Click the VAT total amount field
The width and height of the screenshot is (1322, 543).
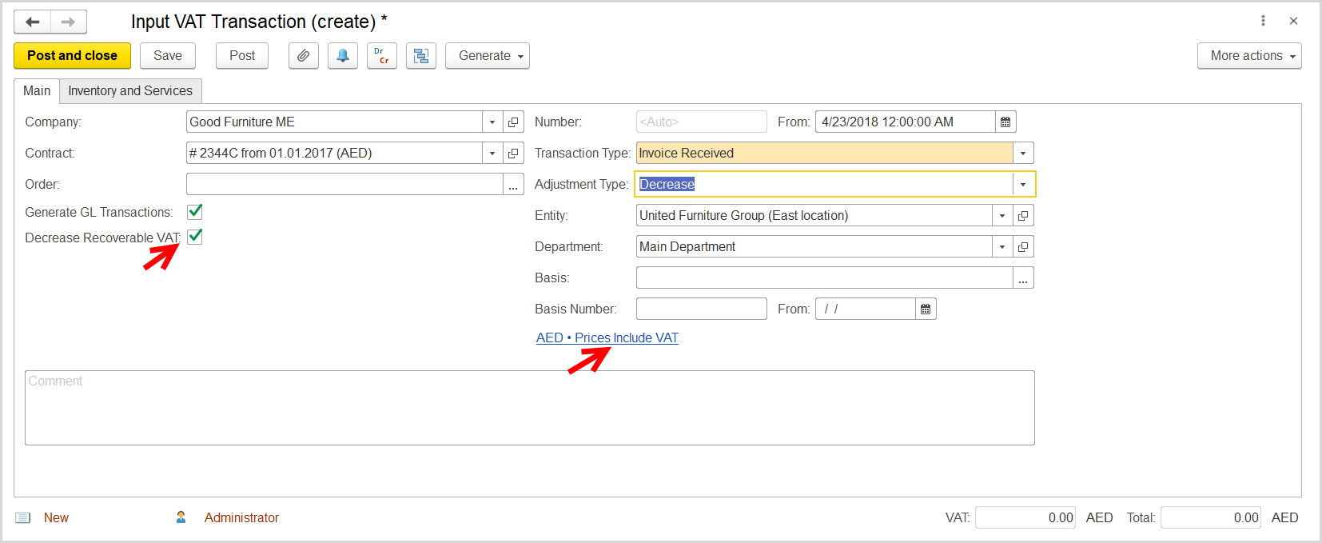coord(1025,518)
